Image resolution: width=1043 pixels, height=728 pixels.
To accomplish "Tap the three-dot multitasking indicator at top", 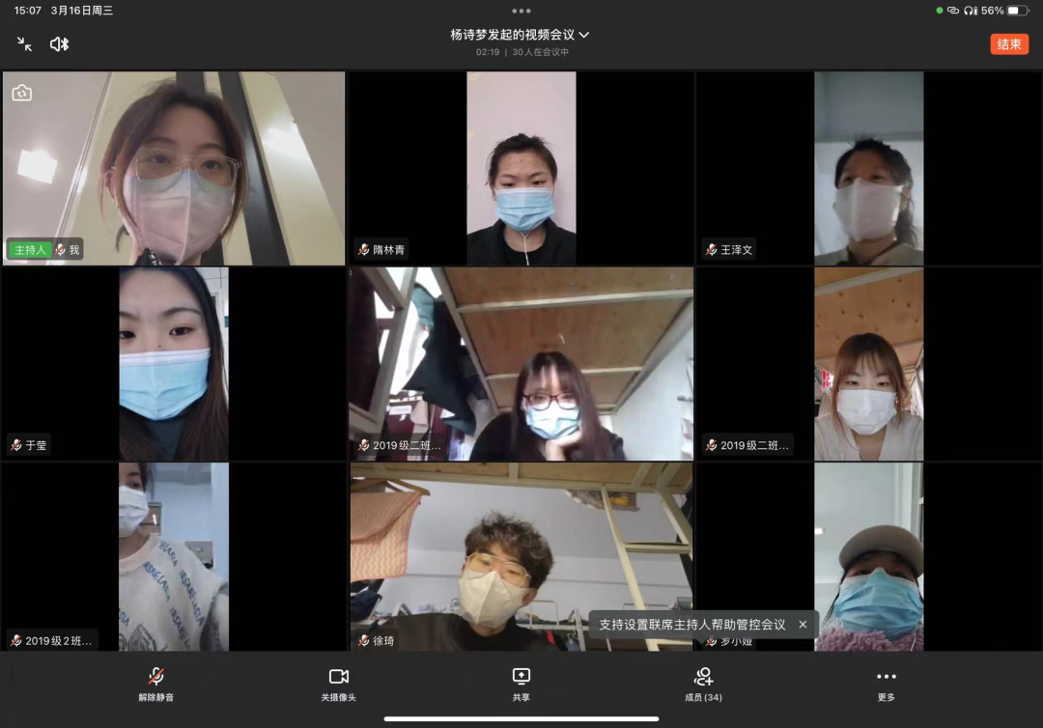I will click(x=521, y=11).
